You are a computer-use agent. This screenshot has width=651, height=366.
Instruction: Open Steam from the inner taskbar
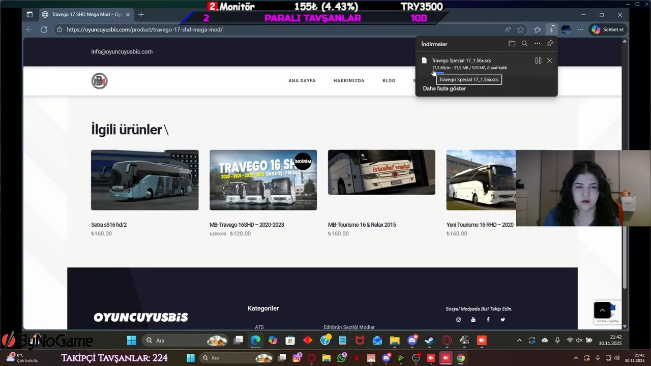point(429,340)
